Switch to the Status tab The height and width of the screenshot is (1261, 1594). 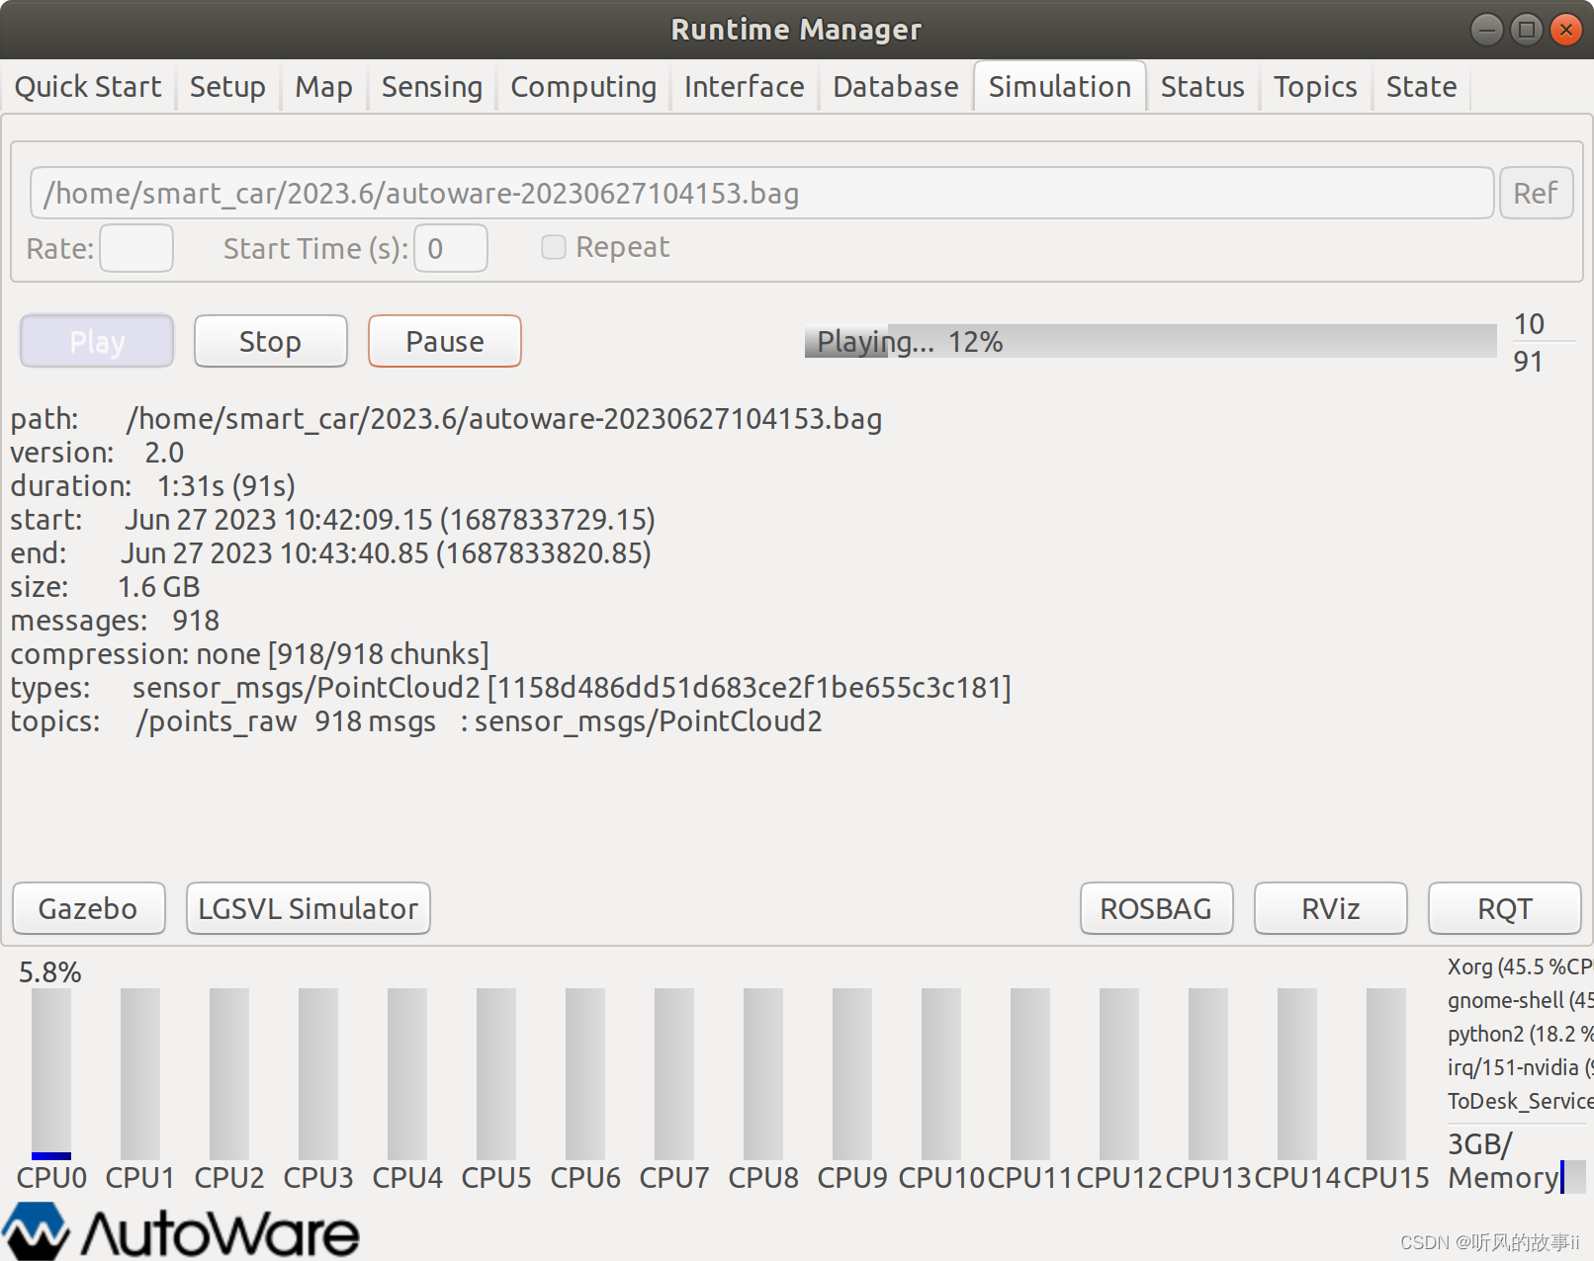1202,86
